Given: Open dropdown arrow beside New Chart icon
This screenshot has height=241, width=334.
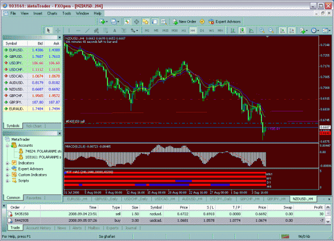Looking at the screenshot, I should [x=106, y=22].
